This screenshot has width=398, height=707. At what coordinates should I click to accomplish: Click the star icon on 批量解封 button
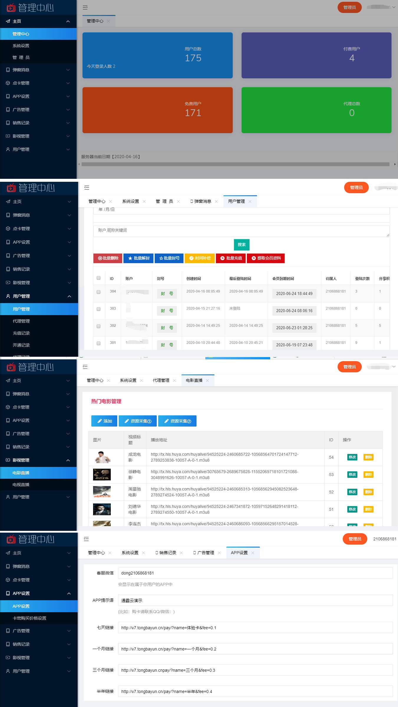130,258
